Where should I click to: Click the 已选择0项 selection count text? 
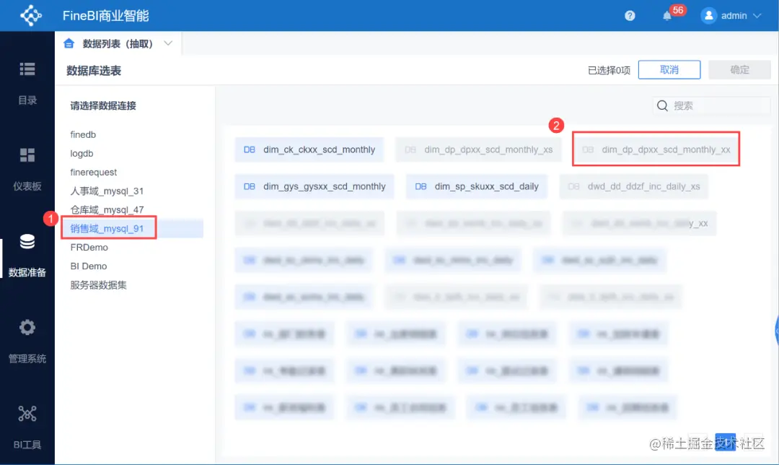coord(609,70)
